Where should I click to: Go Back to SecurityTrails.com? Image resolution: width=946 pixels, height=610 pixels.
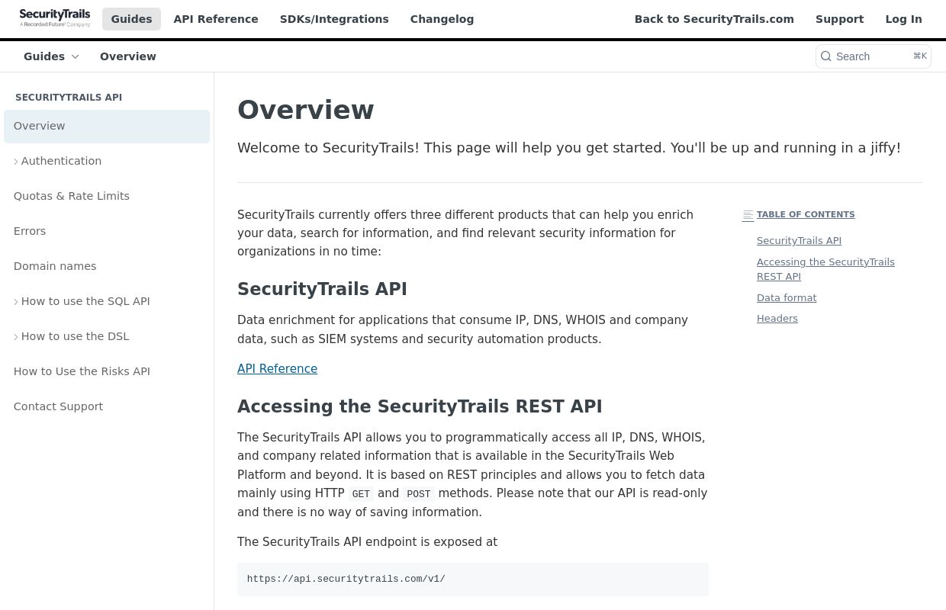click(x=714, y=19)
